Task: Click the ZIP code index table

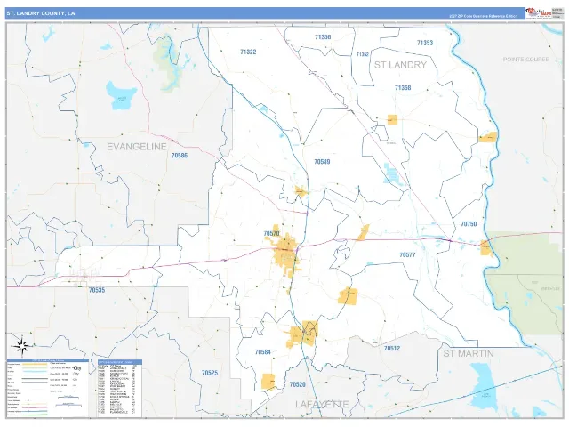Action: 120,388
